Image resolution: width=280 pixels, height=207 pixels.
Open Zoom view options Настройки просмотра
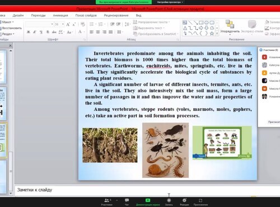[170, 2]
